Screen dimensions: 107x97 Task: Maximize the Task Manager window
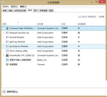96,2
